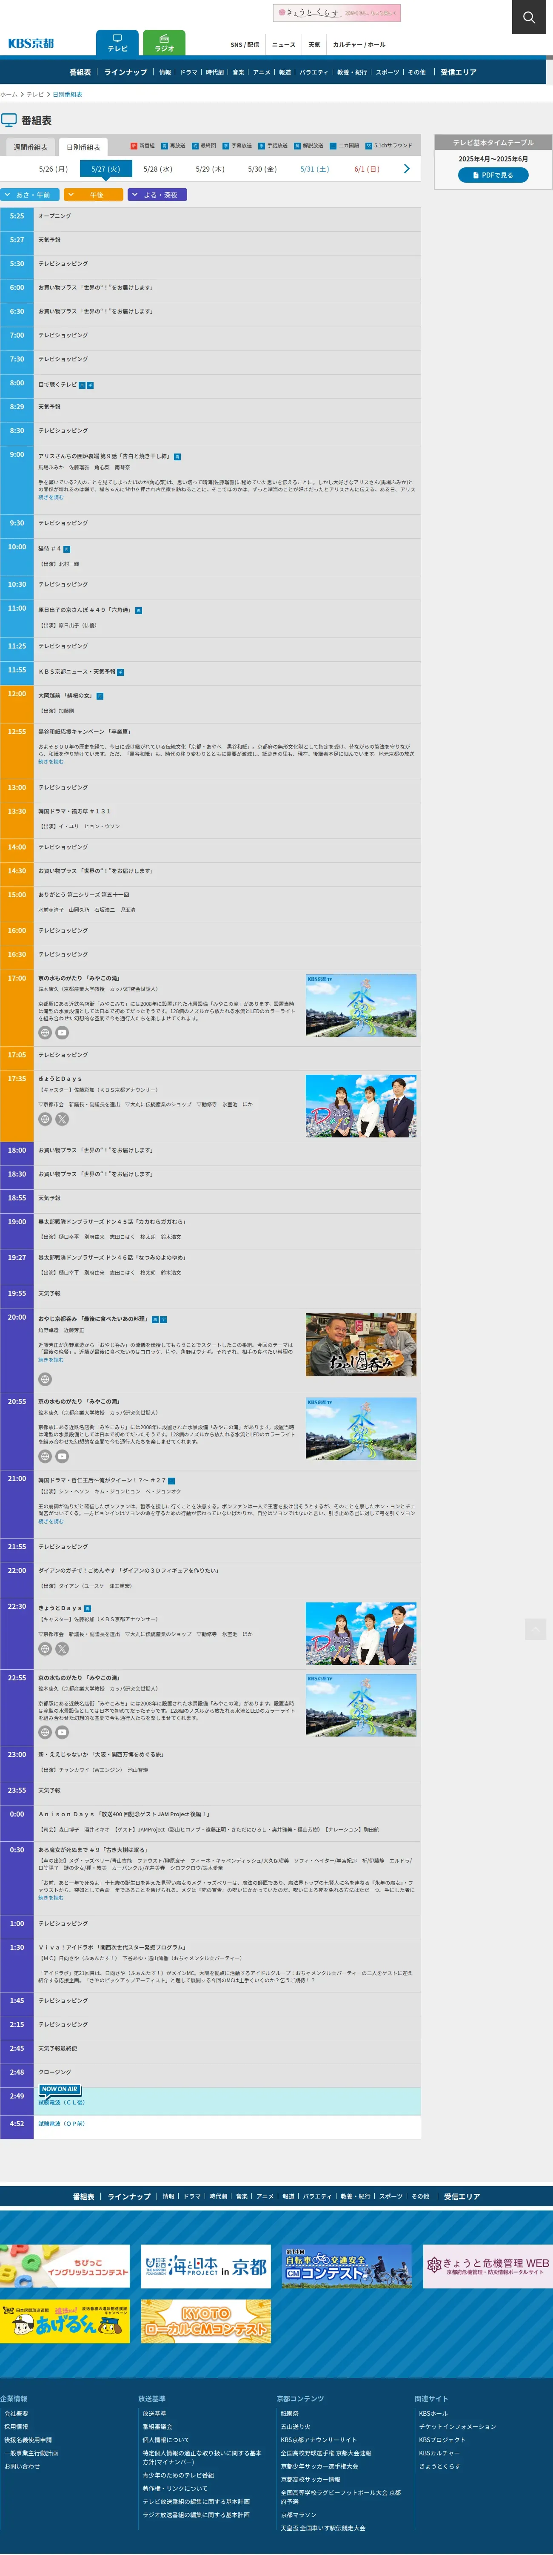
Task: Select the 6/1 (日) date tab
Action: 367,169
